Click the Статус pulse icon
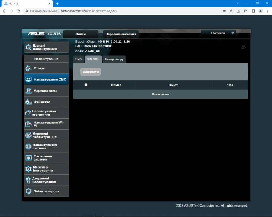 (x=28, y=68)
